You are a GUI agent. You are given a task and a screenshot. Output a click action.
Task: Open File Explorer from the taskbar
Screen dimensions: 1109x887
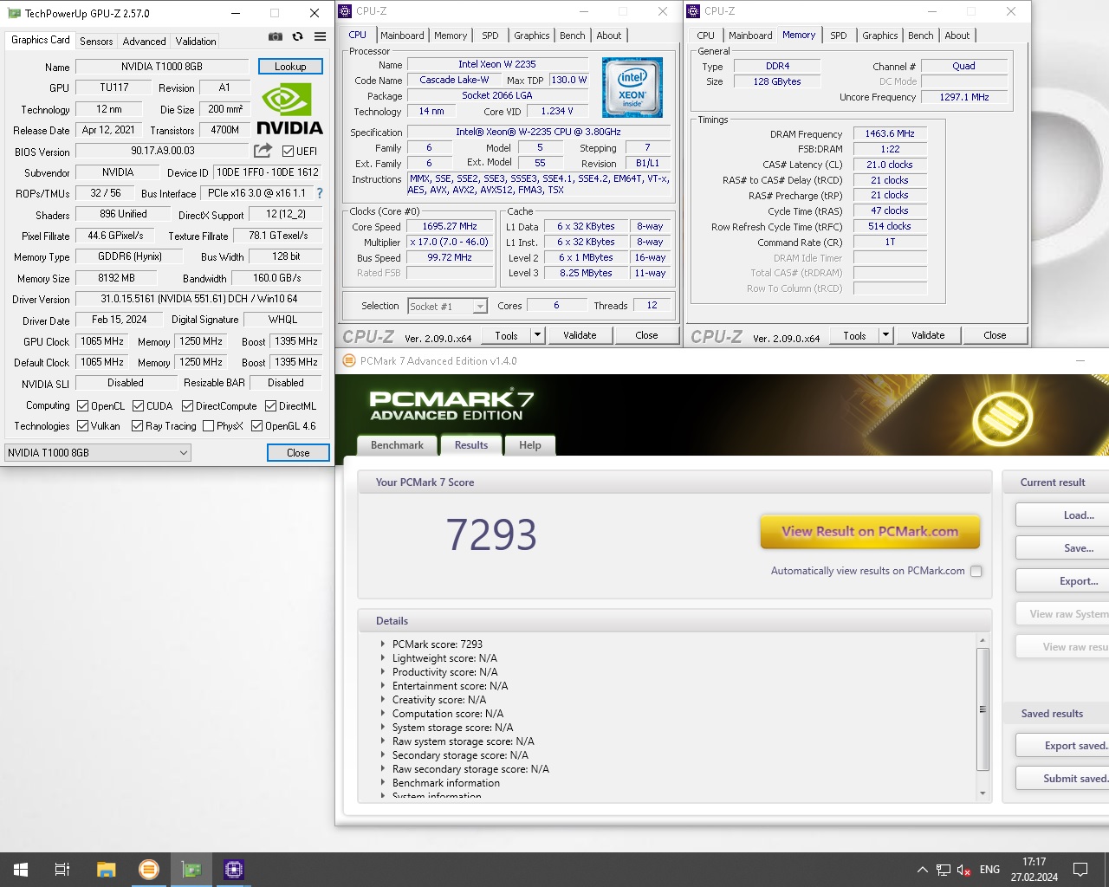point(106,870)
